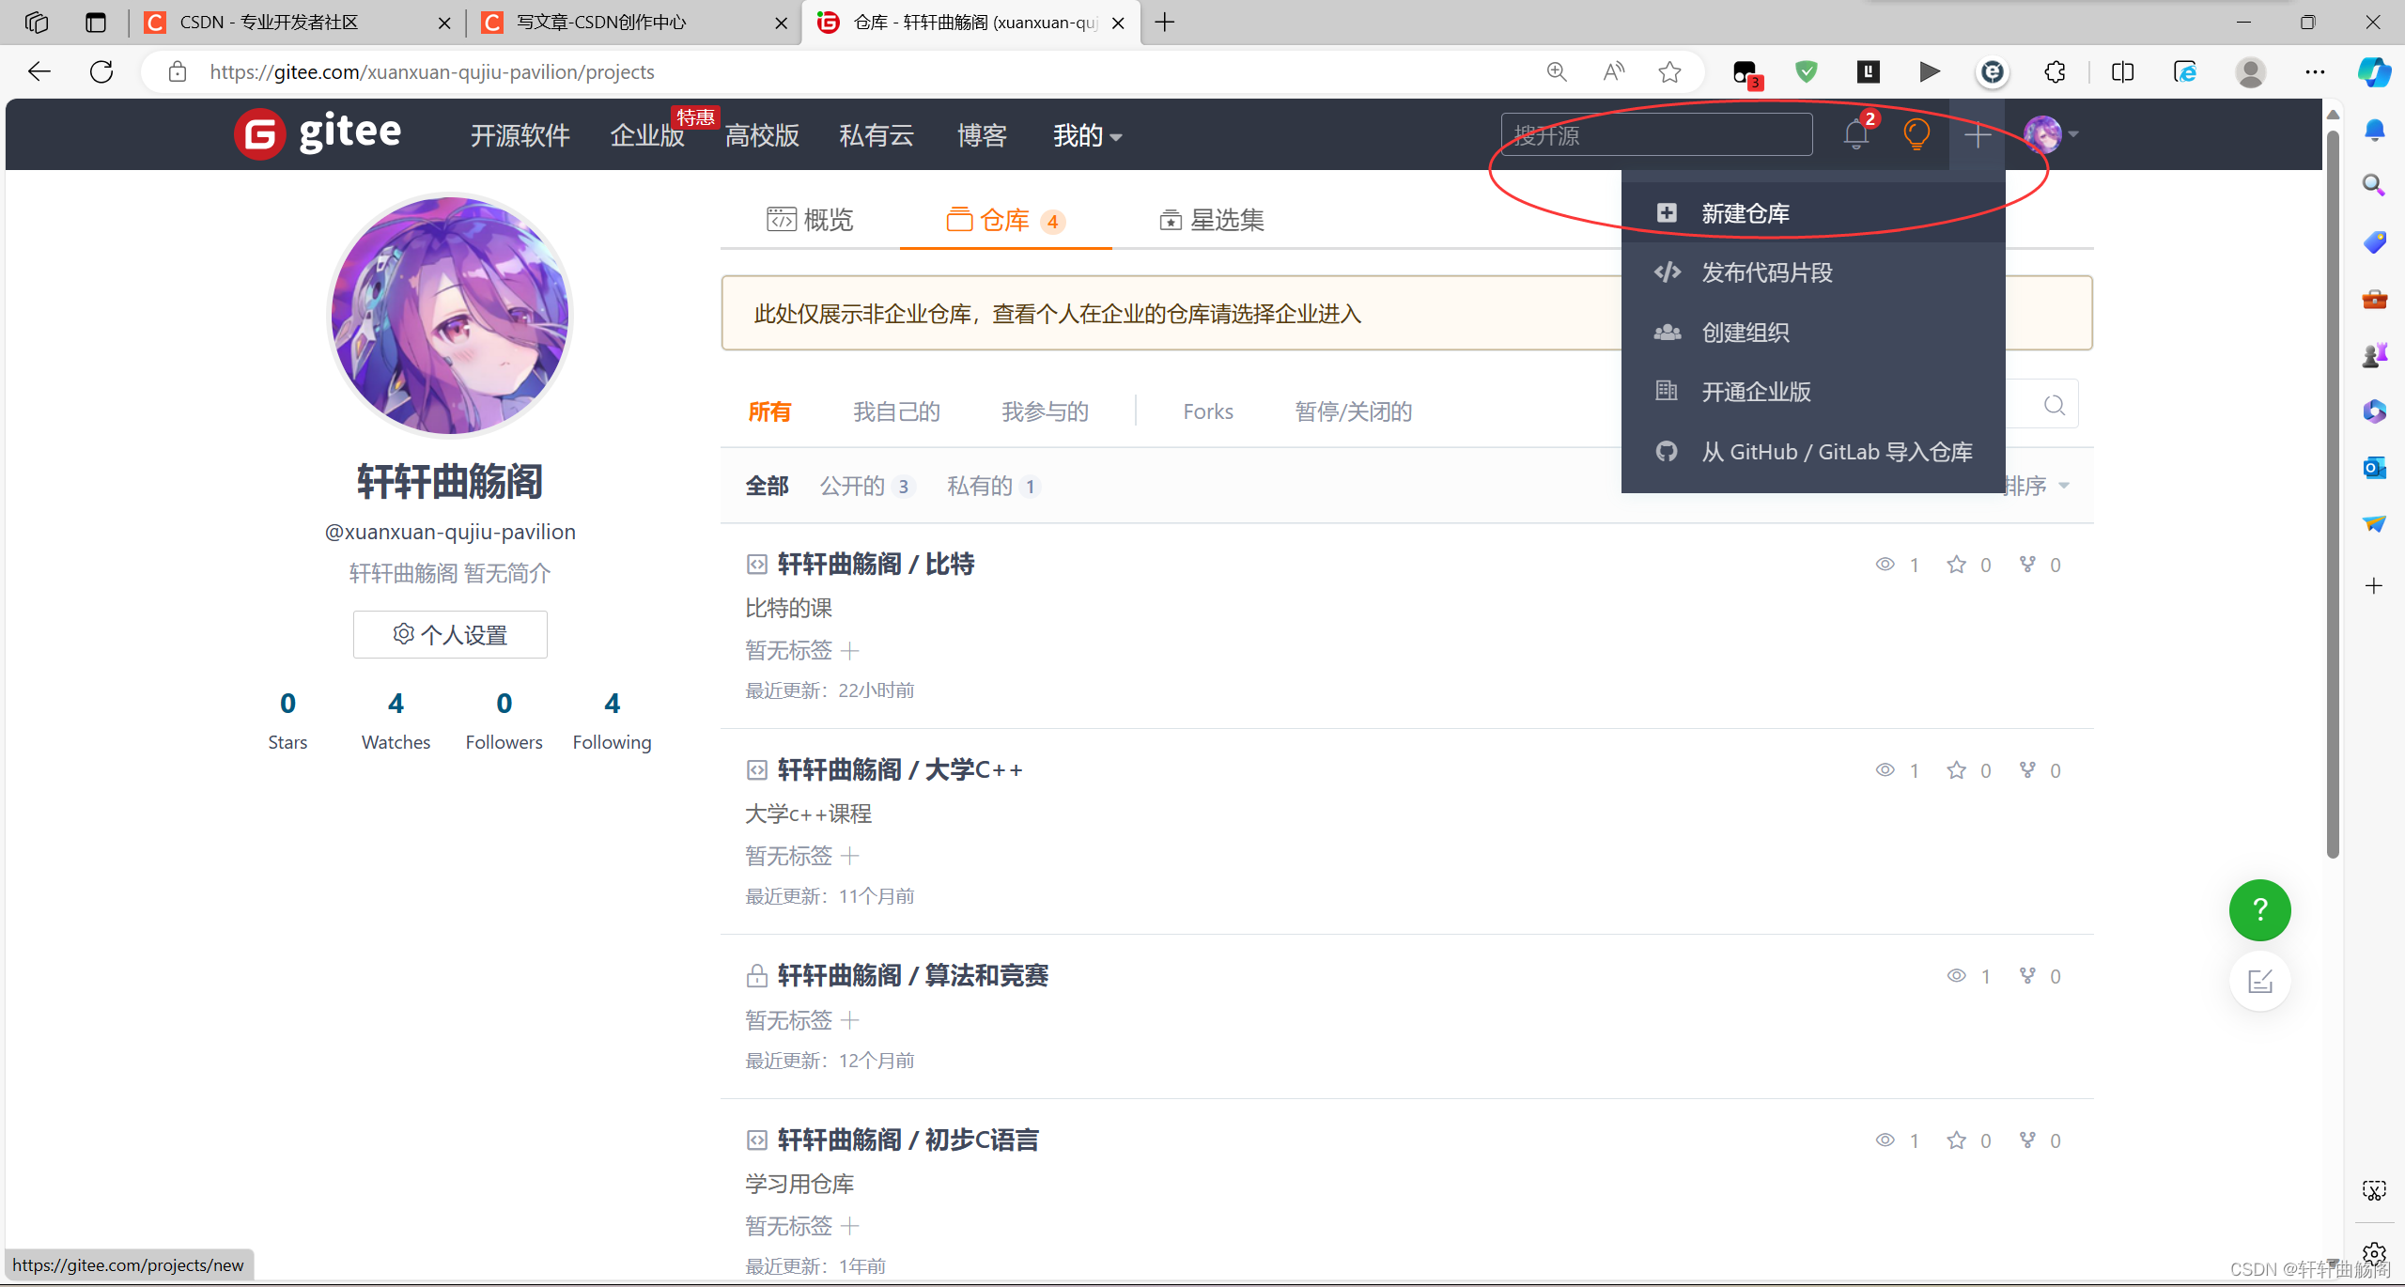
Task: Click the browser Extensions puzzle icon
Action: pyautogui.click(x=2055, y=72)
